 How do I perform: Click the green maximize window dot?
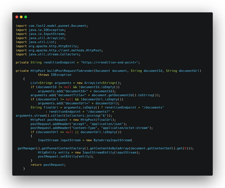pos(25,17)
